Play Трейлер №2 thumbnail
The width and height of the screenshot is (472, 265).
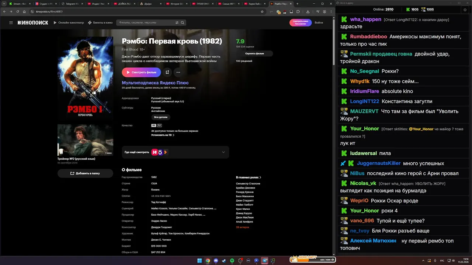click(x=85, y=140)
